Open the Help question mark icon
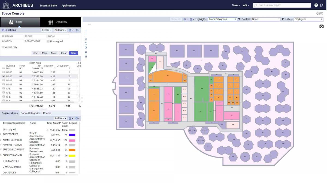 click(x=316, y=5)
